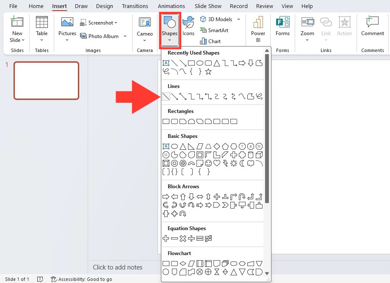Open Accessibility: Good to go status

[x=81, y=279]
